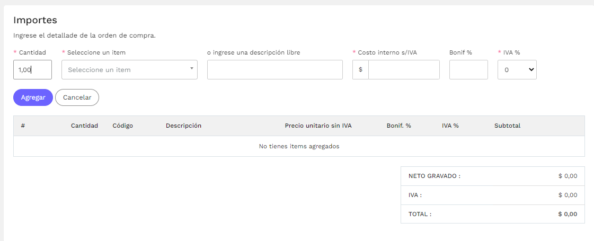The height and width of the screenshot is (241, 594).
Task: Click the dollar sign currency prefix
Action: [x=360, y=70]
